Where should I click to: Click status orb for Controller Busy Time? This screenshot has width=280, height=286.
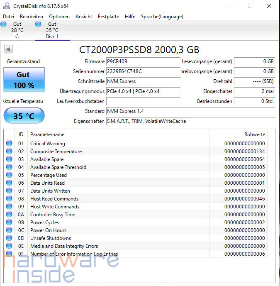pos(9,214)
